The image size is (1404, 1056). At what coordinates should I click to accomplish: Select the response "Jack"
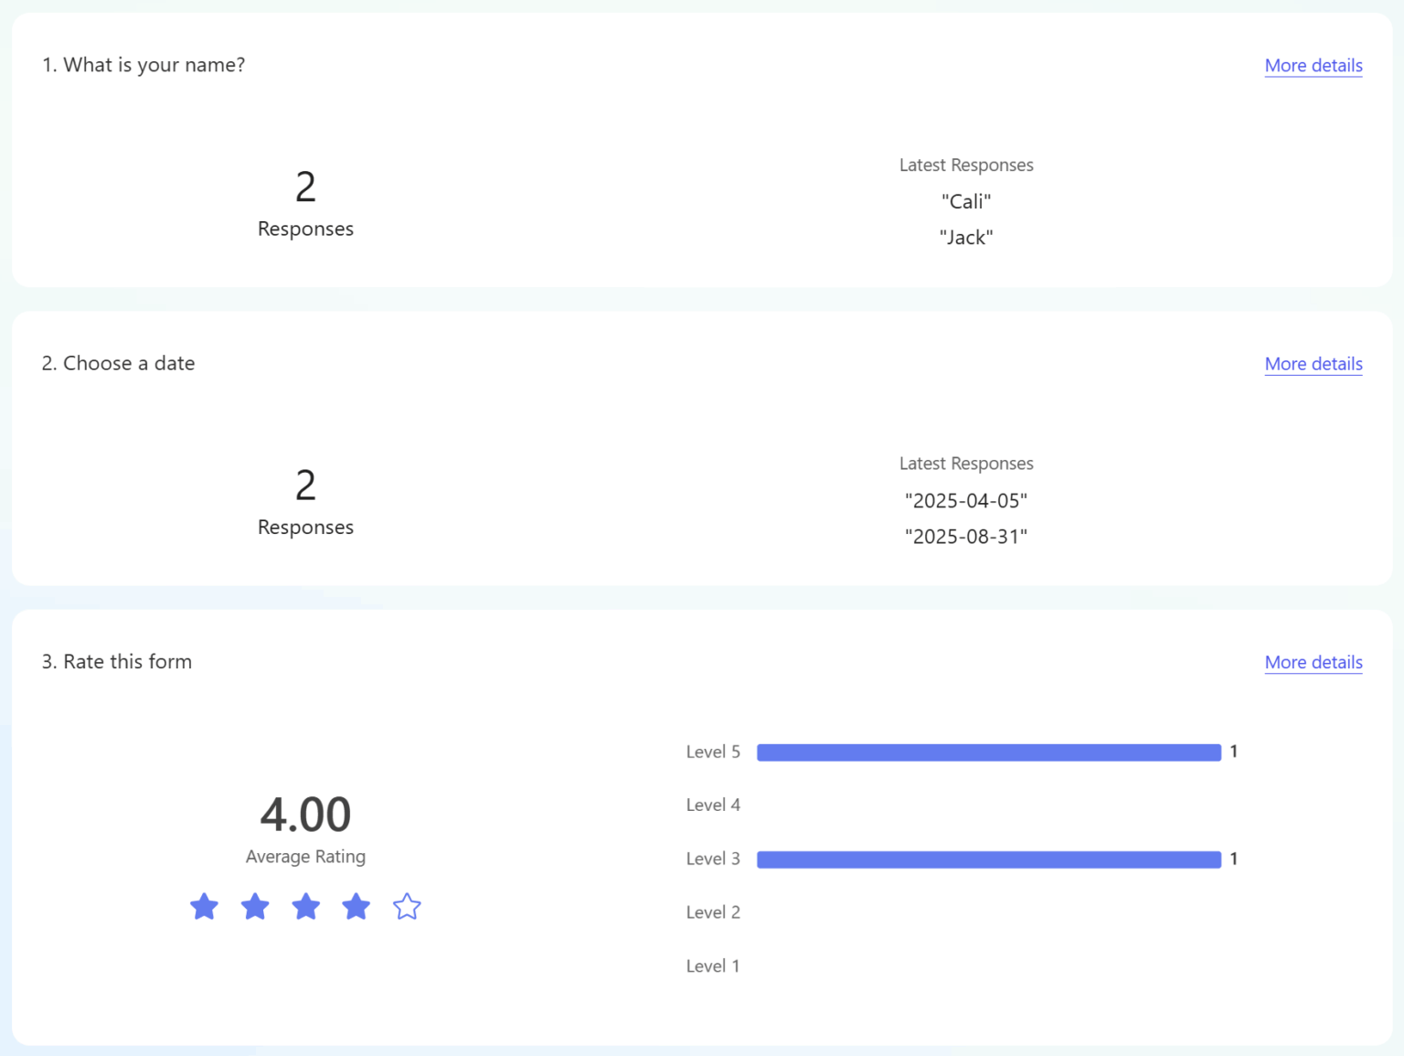(x=966, y=237)
